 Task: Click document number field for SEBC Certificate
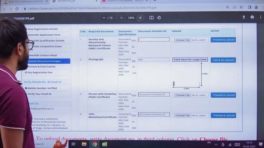154,39
